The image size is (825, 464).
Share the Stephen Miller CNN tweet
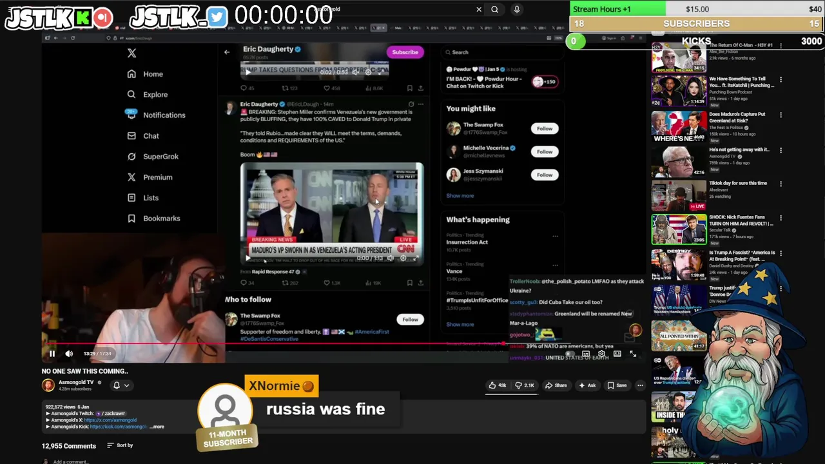point(420,283)
